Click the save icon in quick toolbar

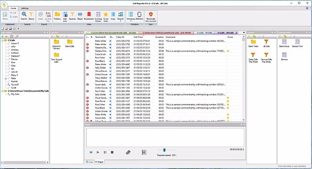click(x=10, y=29)
